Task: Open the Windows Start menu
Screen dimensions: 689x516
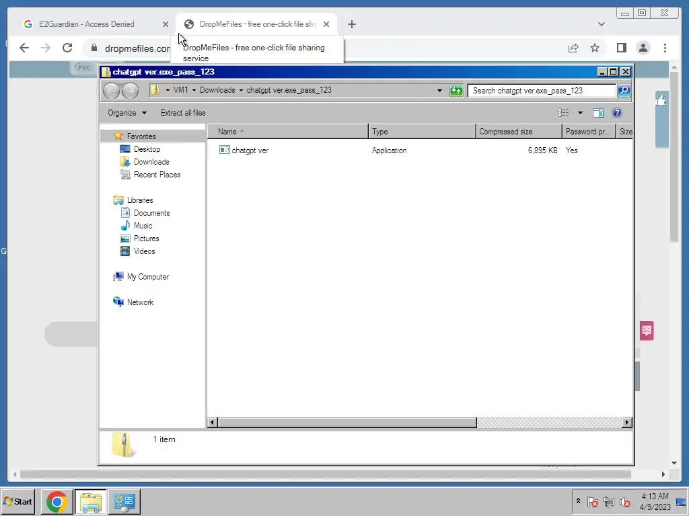Action: point(18,501)
